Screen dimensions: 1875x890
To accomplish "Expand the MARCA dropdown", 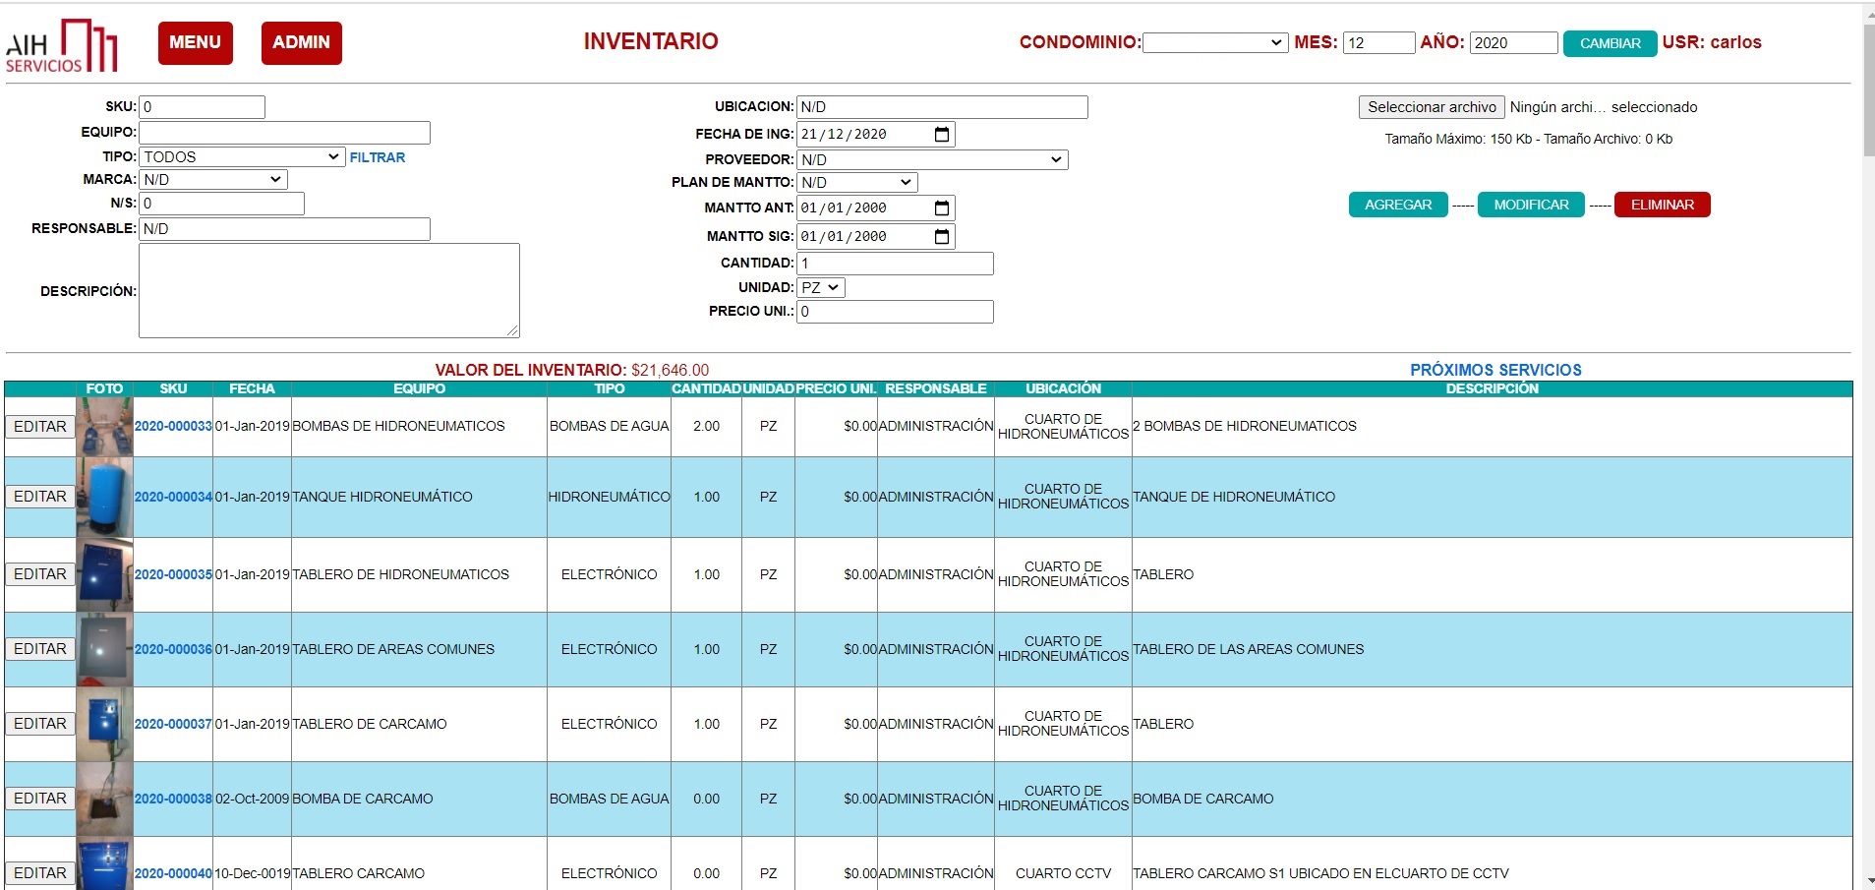I will pos(213,179).
